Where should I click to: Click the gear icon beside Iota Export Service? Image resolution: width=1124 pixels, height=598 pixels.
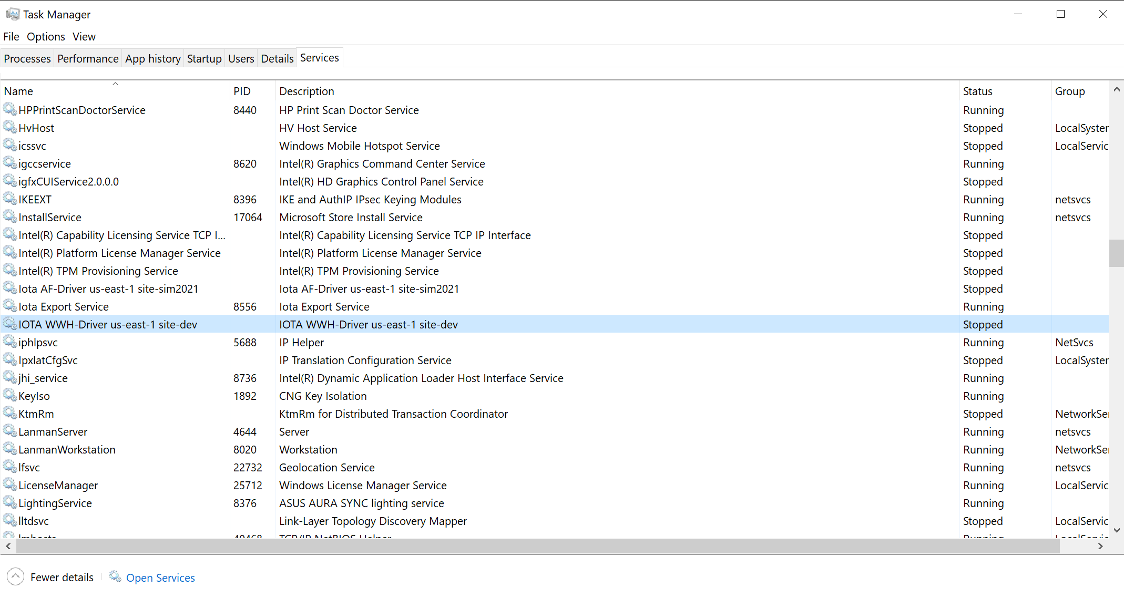(10, 306)
